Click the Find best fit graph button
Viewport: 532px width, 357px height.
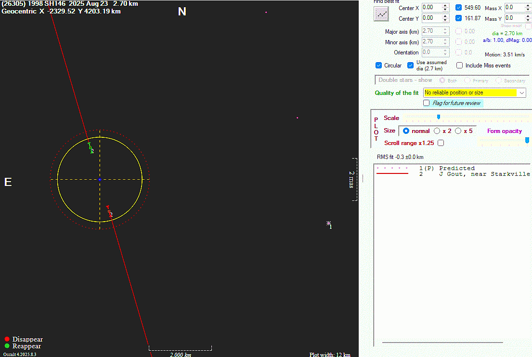pyautogui.click(x=381, y=14)
